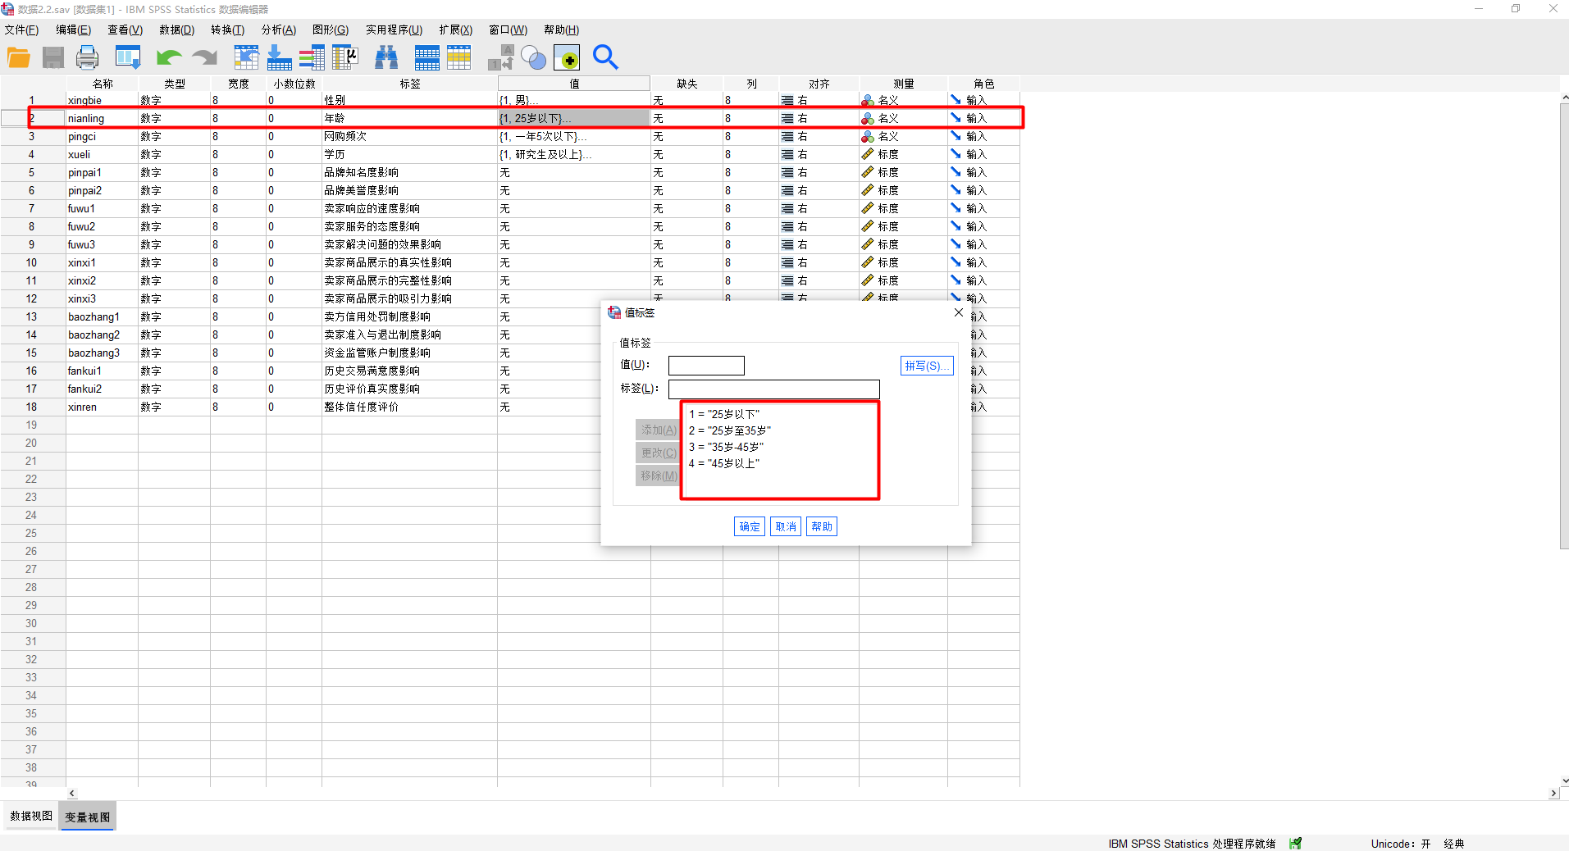Close the 值标签 dialog with X
This screenshot has height=851, width=1569.
point(959,312)
